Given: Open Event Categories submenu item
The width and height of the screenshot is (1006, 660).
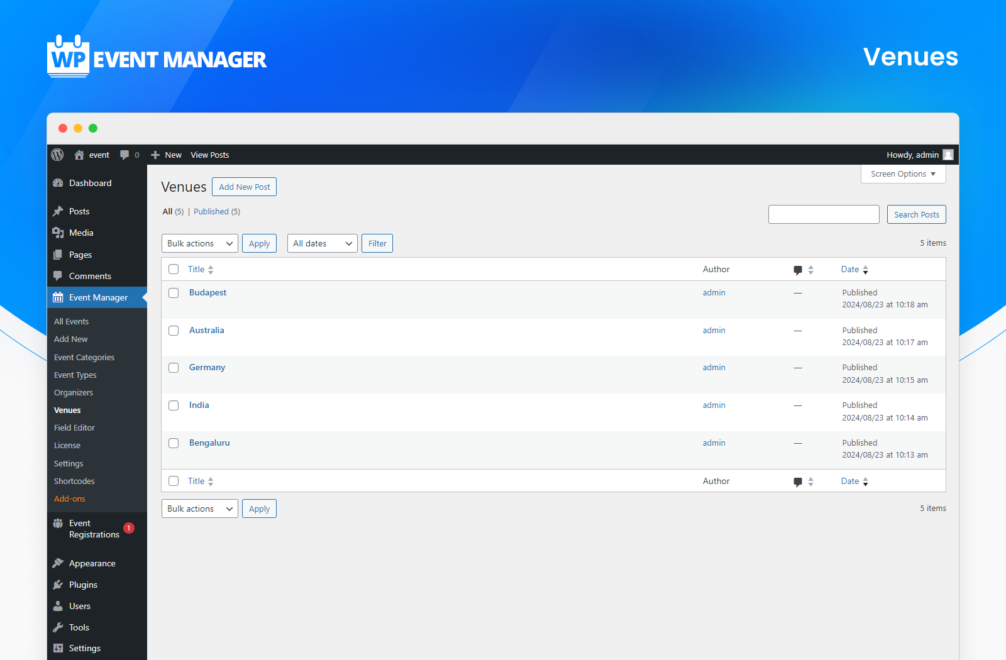Looking at the screenshot, I should pyautogui.click(x=84, y=357).
